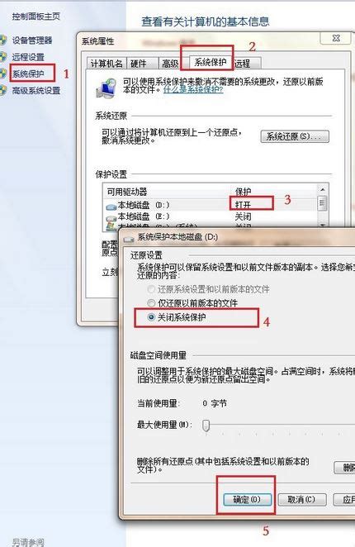Click the 最大使用量 slider handle

(206, 426)
